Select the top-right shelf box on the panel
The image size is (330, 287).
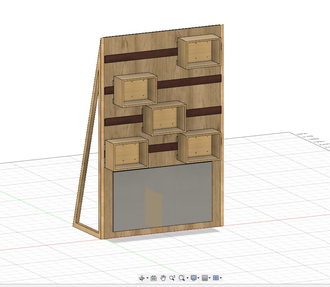pos(199,52)
